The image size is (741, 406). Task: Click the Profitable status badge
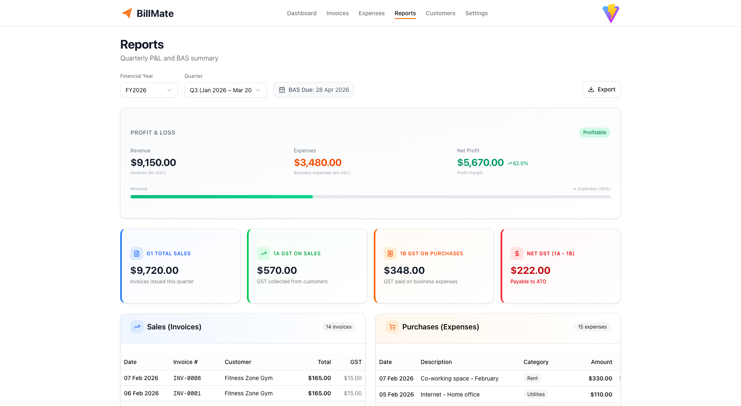pyautogui.click(x=594, y=132)
